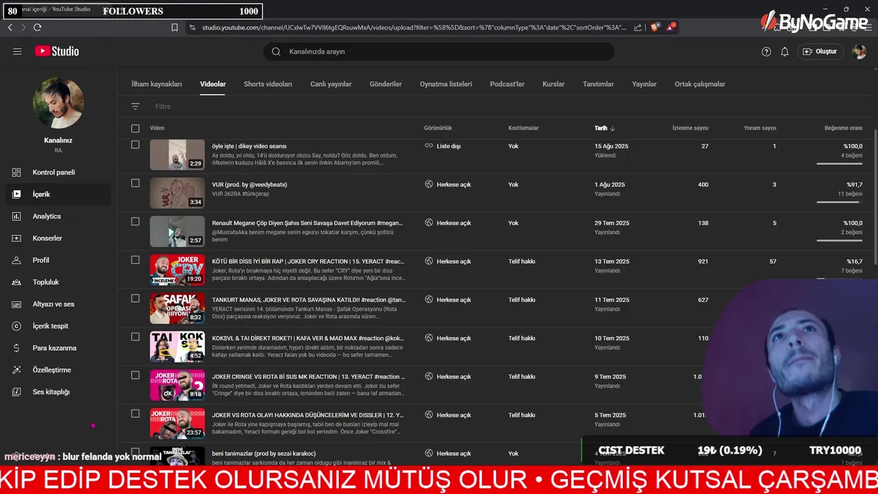Check the box for the 'VUR (prod. by @veedybeats)' video
The image size is (878, 494).
tap(135, 183)
